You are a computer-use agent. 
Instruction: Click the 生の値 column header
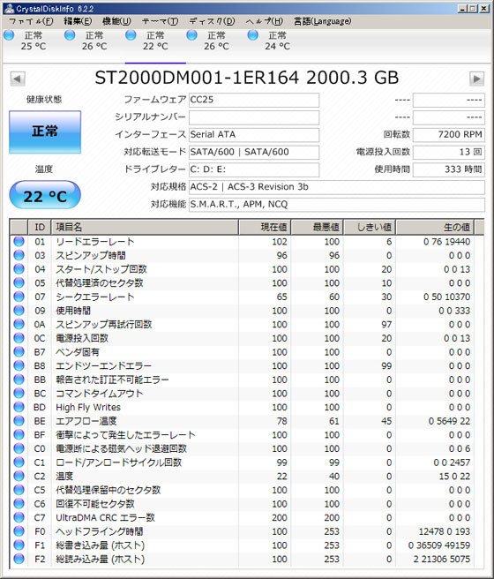tap(435, 227)
